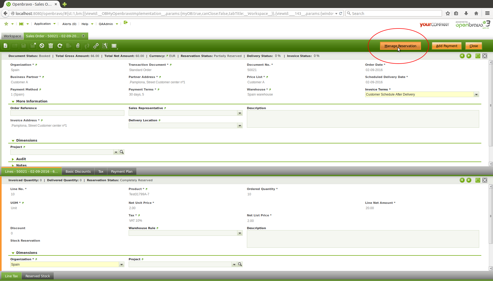The height and width of the screenshot is (281, 493).
Task: Click the logout icon next to QAAdmin
Action: pos(126,23)
